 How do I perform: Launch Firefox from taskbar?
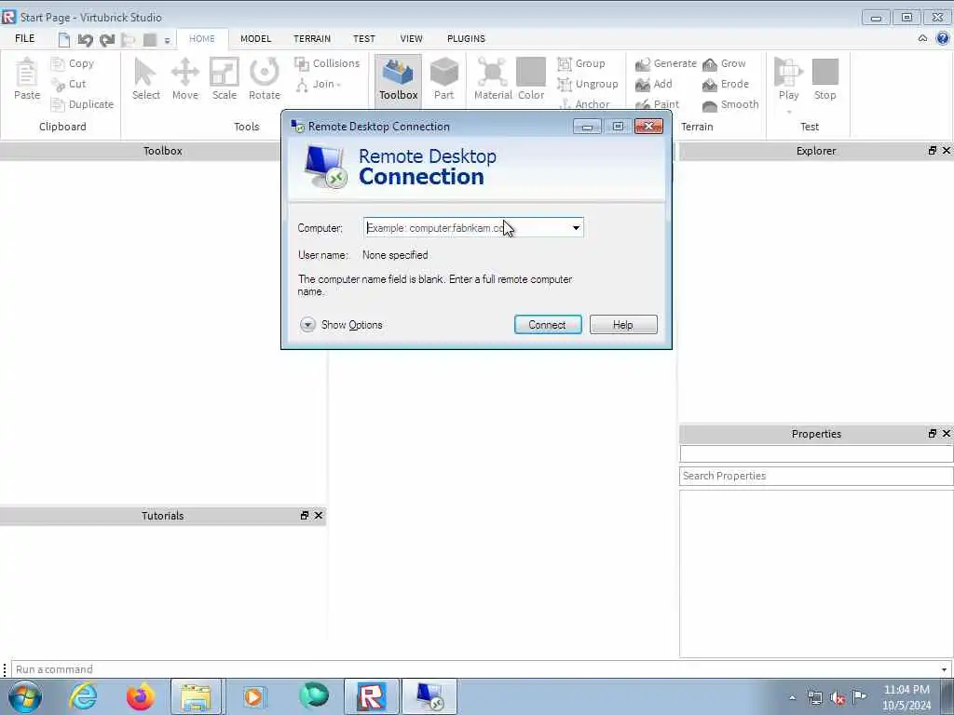(x=141, y=696)
